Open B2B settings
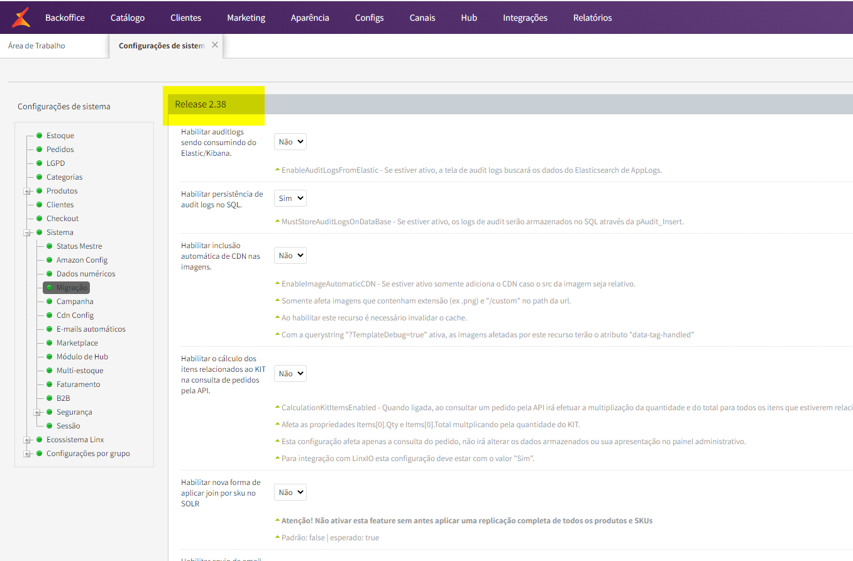Image resolution: width=853 pixels, height=561 pixels. tap(63, 398)
